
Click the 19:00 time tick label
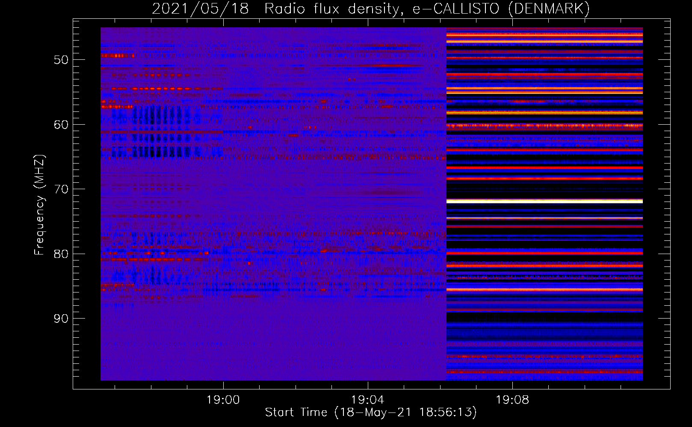(223, 400)
